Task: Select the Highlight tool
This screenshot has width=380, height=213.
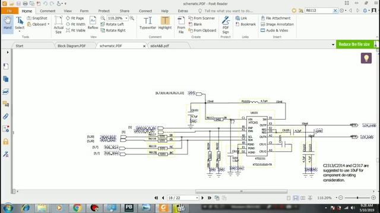Action: pos(165,23)
